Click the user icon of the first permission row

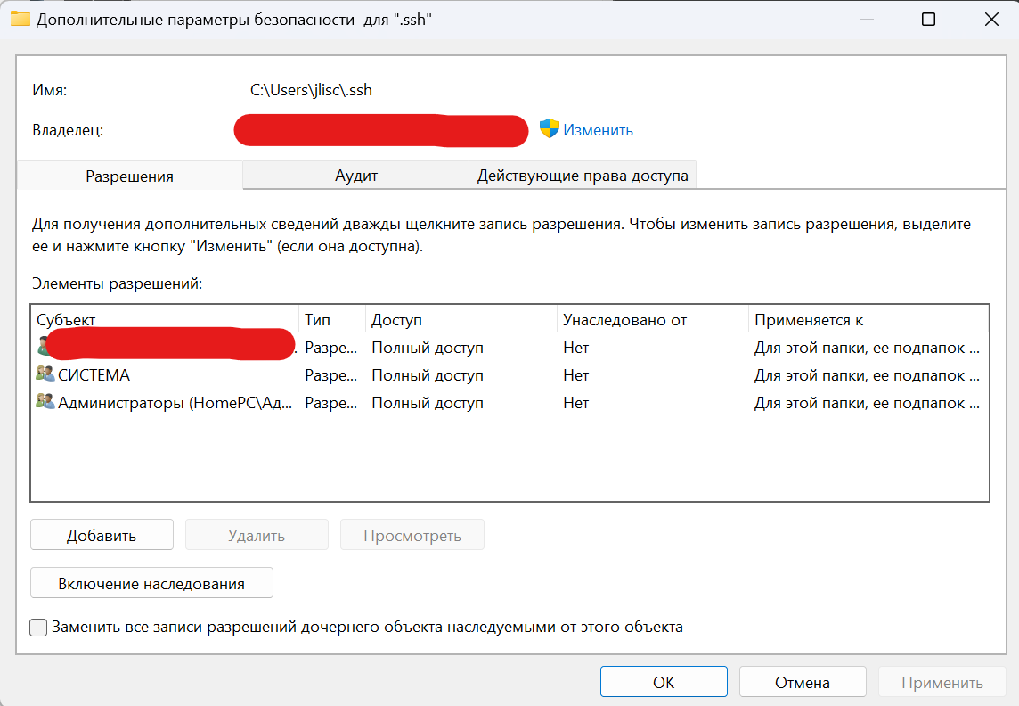pos(43,347)
